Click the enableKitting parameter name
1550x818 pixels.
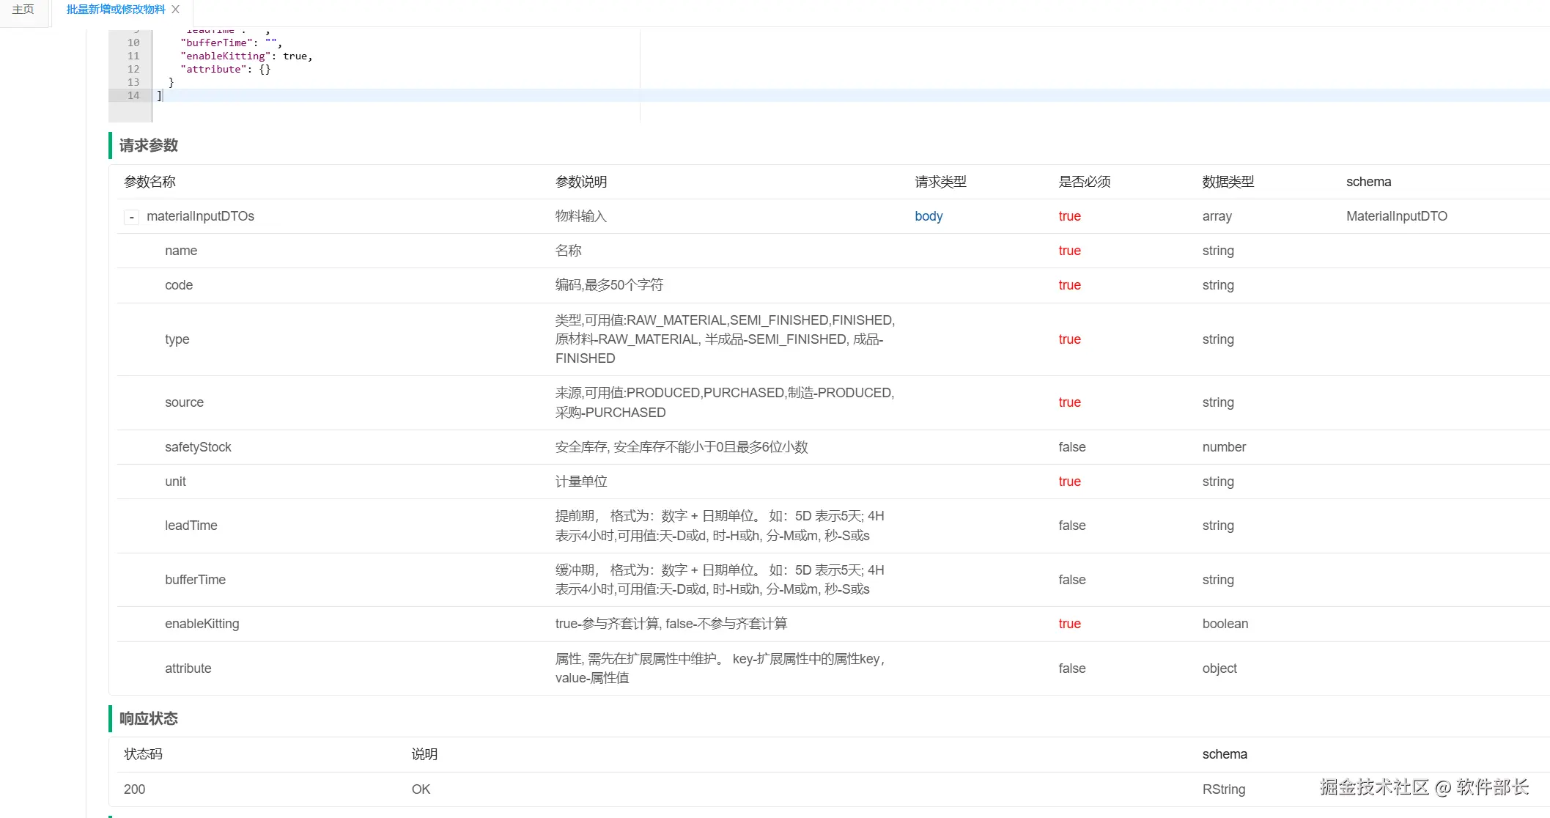tap(202, 624)
